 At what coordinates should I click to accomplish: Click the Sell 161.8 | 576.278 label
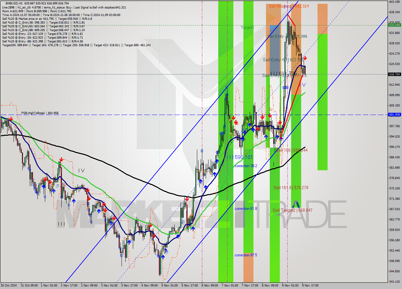point(291,188)
